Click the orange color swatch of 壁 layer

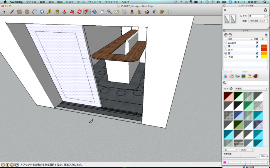point(264,53)
